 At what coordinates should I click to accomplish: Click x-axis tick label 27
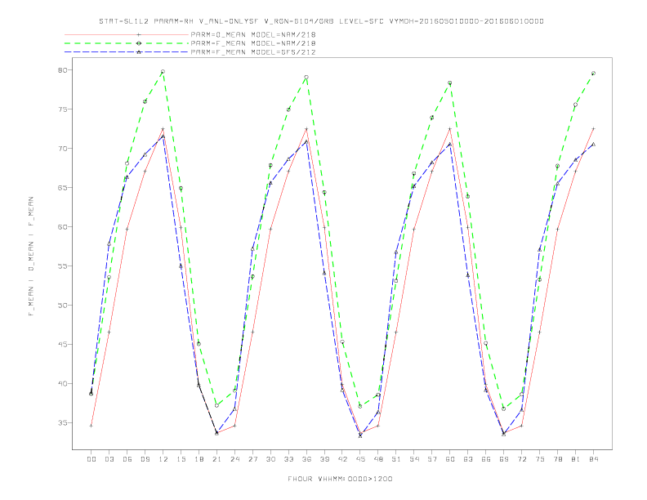click(x=252, y=459)
